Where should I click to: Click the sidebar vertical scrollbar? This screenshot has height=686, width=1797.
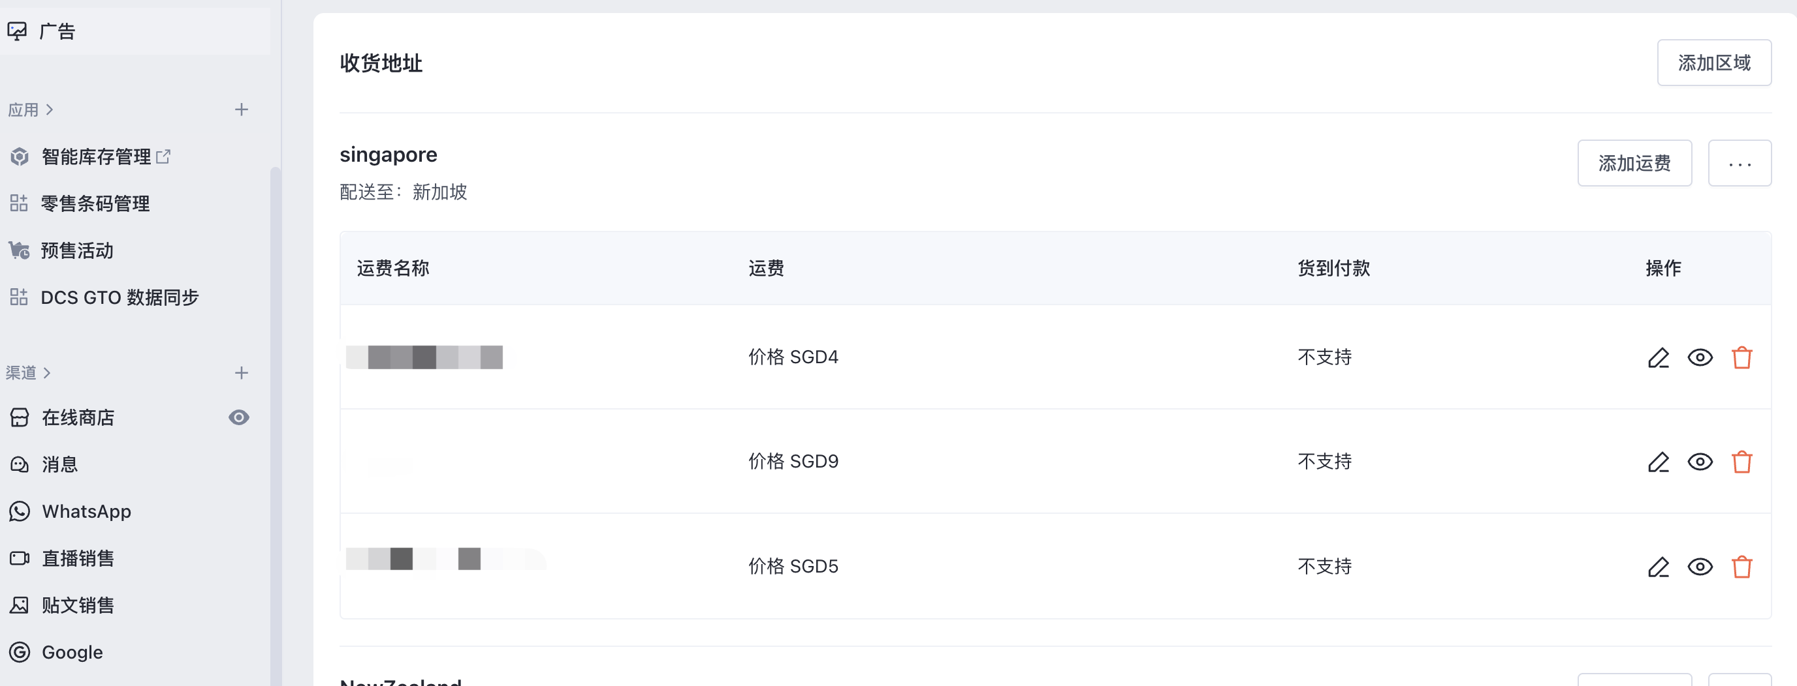[275, 418]
